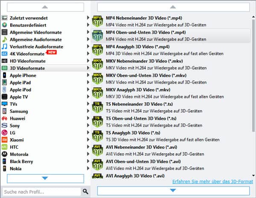This screenshot has width=256, height=198.
Task: Click the LG logo icon
Action: (4, 133)
